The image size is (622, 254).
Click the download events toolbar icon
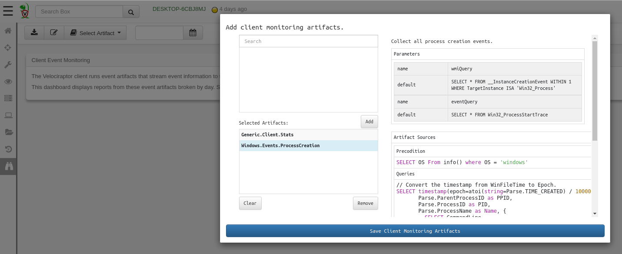[34, 32]
